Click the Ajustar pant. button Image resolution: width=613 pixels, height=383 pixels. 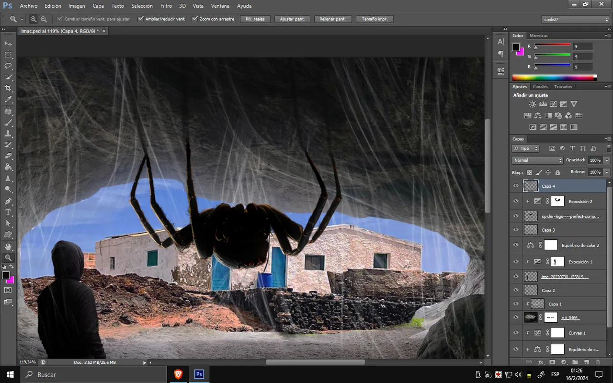point(292,19)
